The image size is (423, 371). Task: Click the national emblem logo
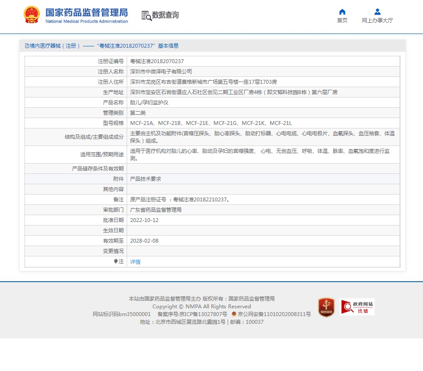(x=31, y=15)
